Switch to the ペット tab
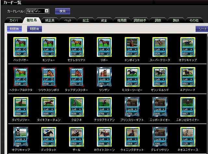 click(x=68, y=20)
